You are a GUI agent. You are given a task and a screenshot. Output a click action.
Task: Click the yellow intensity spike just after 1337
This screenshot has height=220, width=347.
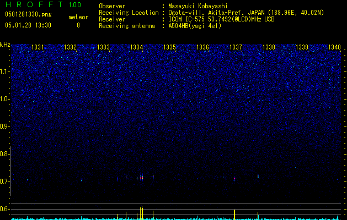[234, 214]
